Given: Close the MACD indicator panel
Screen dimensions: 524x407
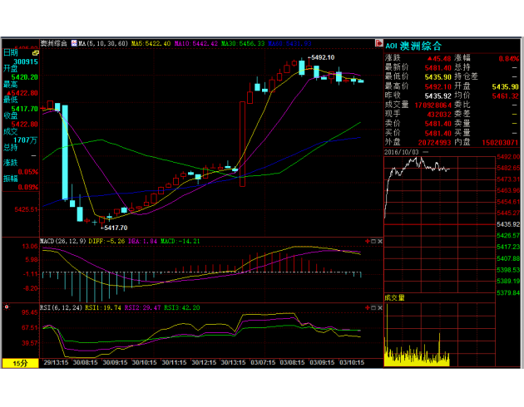Looking at the screenshot, I should pos(380,241).
